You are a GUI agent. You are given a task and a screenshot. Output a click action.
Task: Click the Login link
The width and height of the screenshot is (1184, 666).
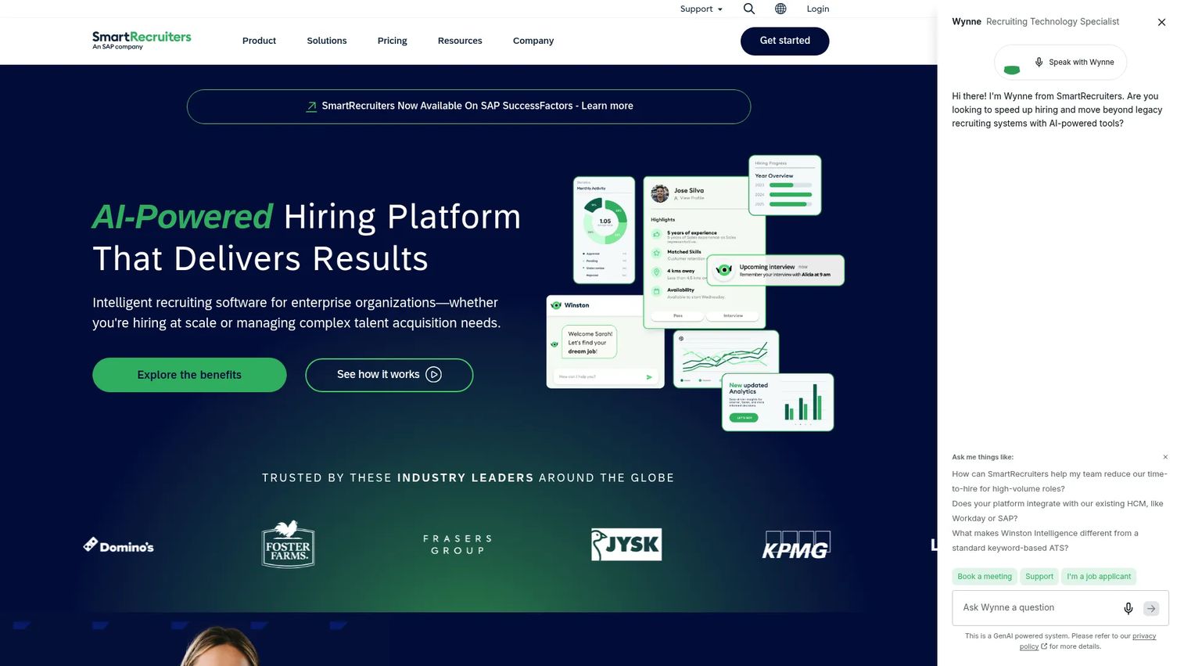[x=818, y=9]
